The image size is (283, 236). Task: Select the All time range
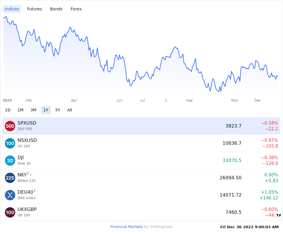[x=70, y=110]
